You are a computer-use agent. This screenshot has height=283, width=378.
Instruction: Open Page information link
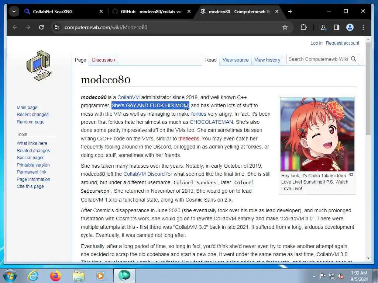(33, 179)
